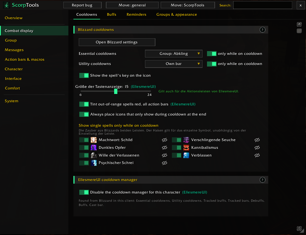This screenshot has height=235, width=306.
Task: Toggle hide eye for Kannibalismus
Action: pos(257,147)
